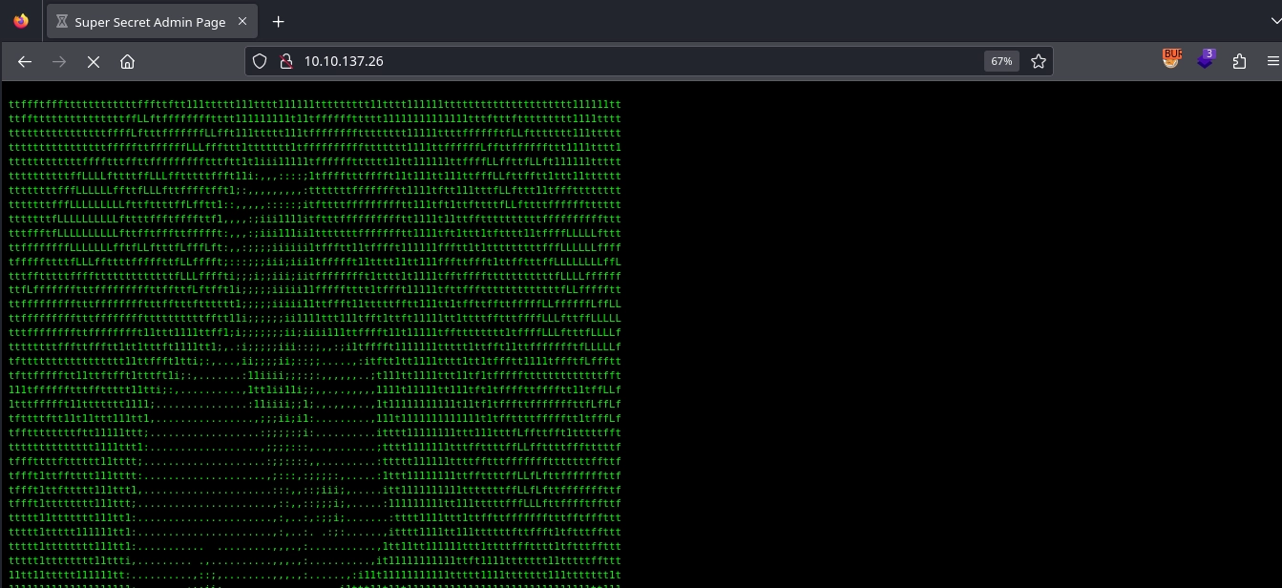The image size is (1282, 588).
Task: Open the Extensions puzzle-piece menu
Action: [1239, 61]
